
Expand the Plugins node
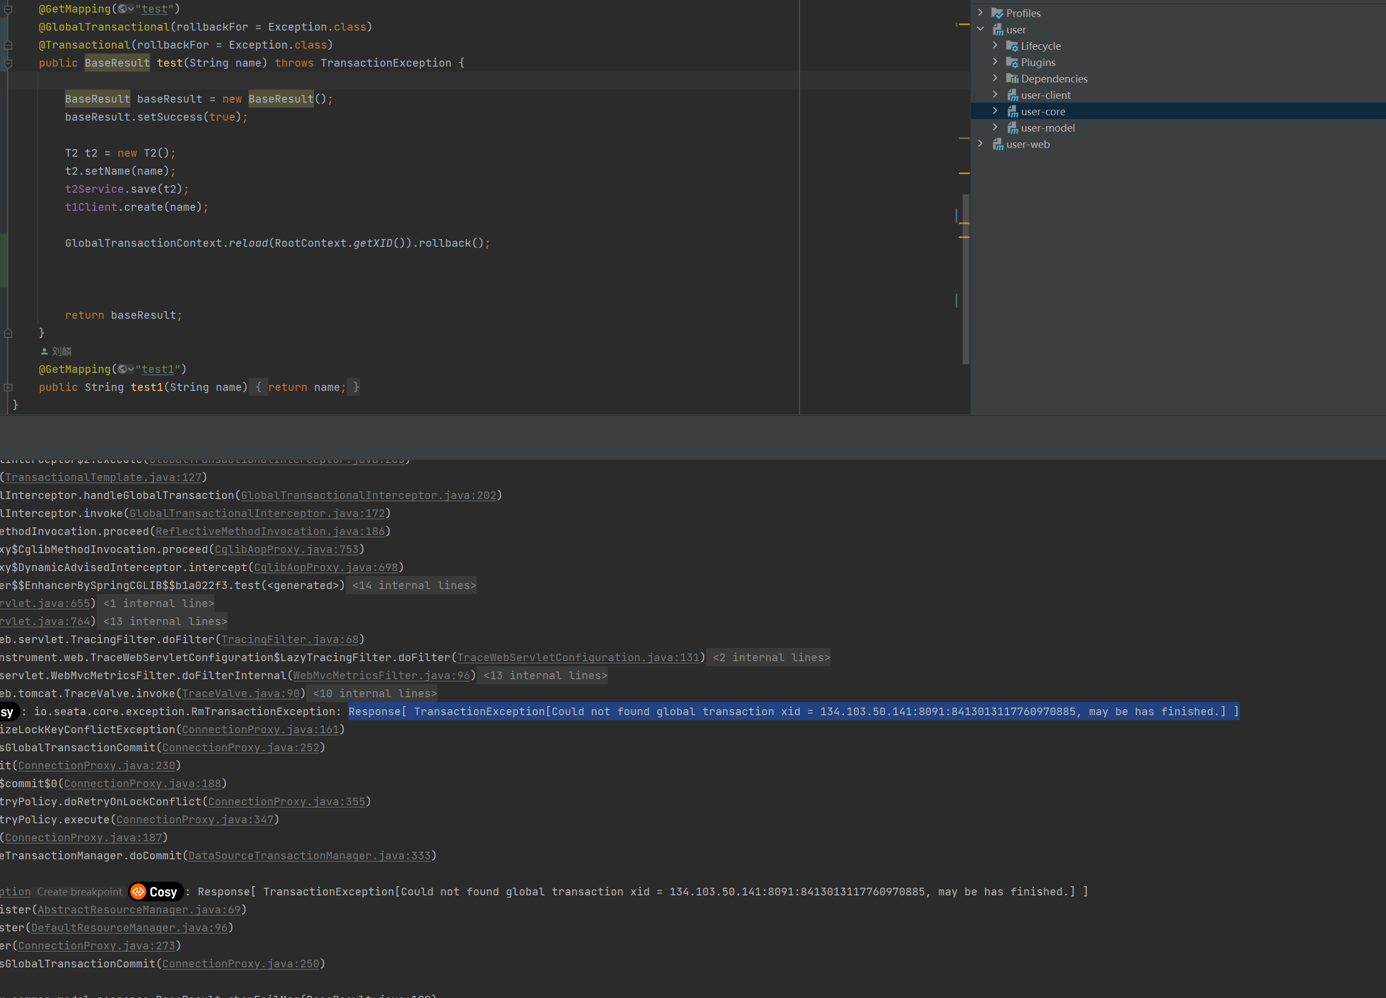point(995,62)
